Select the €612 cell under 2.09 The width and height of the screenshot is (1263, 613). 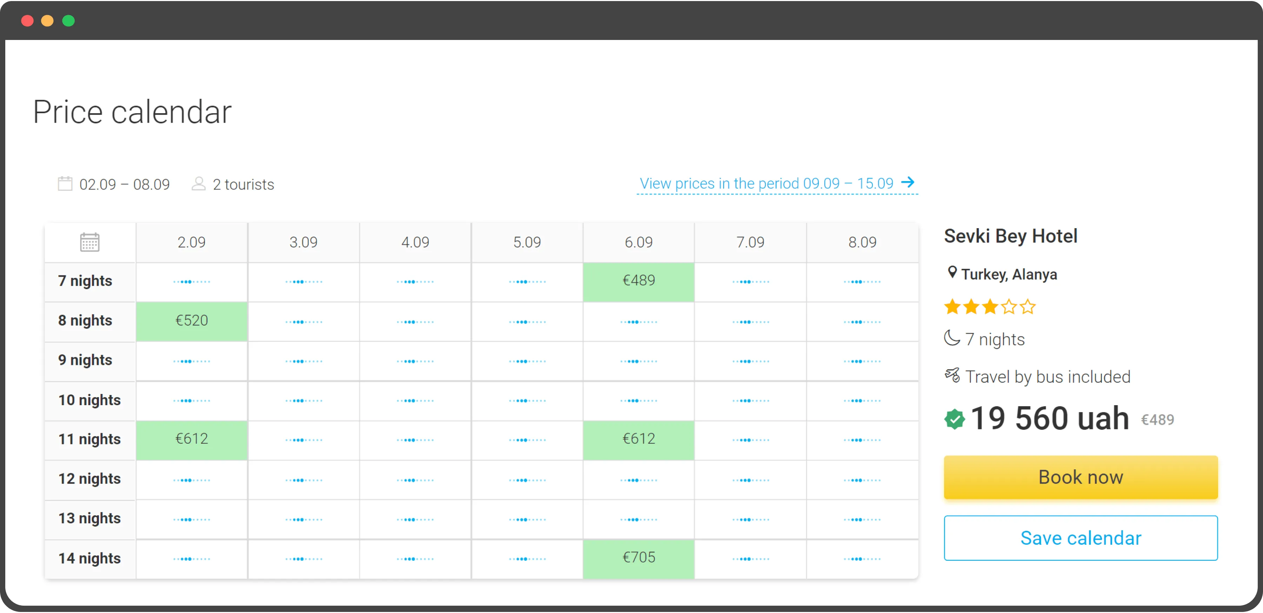tap(192, 439)
